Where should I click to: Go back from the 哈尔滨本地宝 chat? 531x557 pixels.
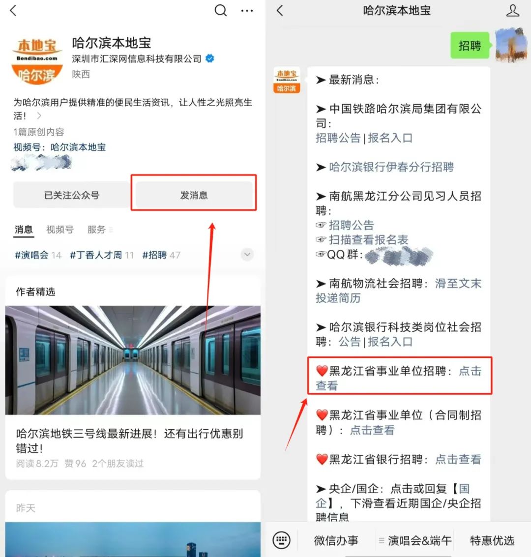pyautogui.click(x=280, y=10)
